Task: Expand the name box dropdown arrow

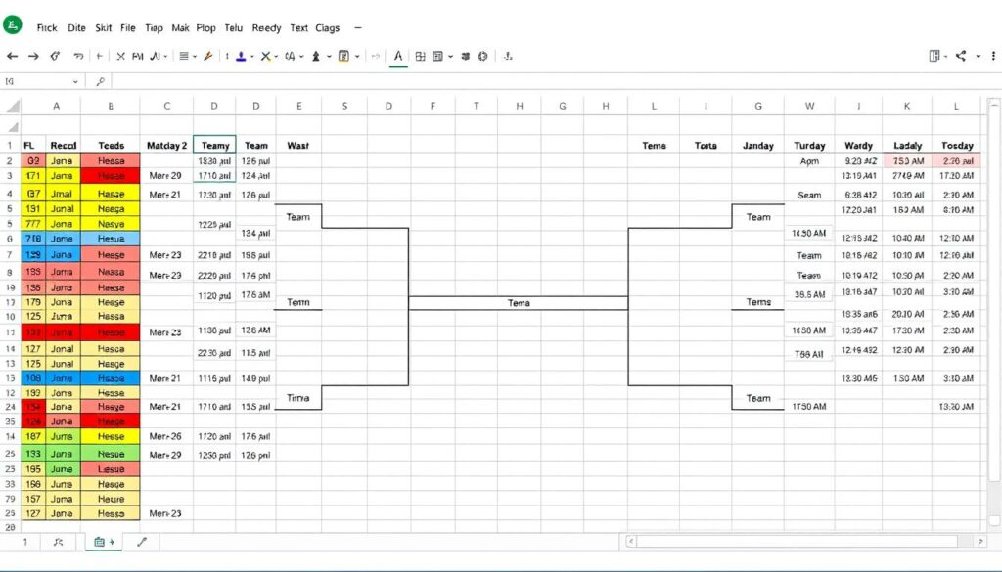Action: (x=75, y=83)
